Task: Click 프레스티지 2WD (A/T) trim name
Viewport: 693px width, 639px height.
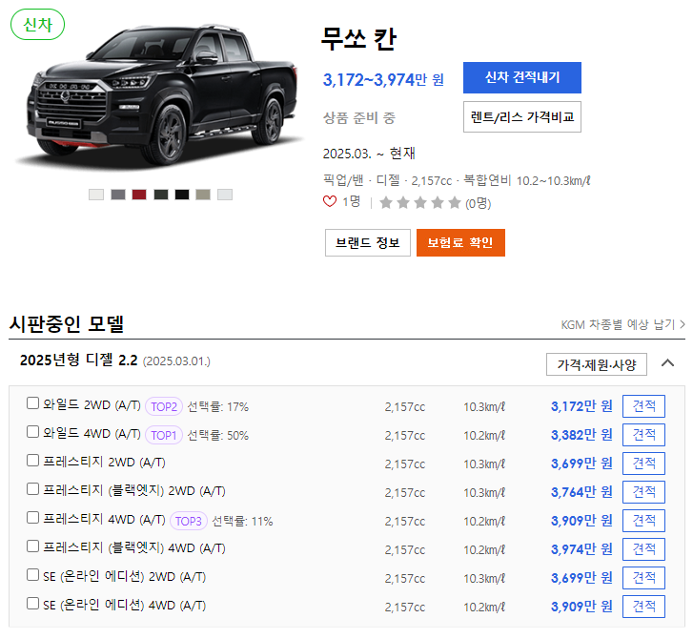Action: click(104, 463)
